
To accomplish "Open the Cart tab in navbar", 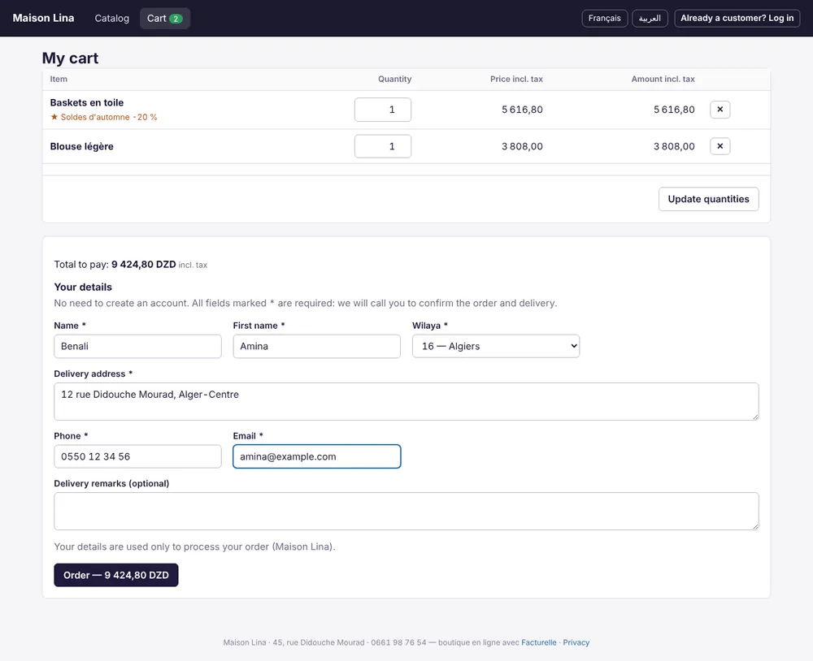I will [165, 19].
